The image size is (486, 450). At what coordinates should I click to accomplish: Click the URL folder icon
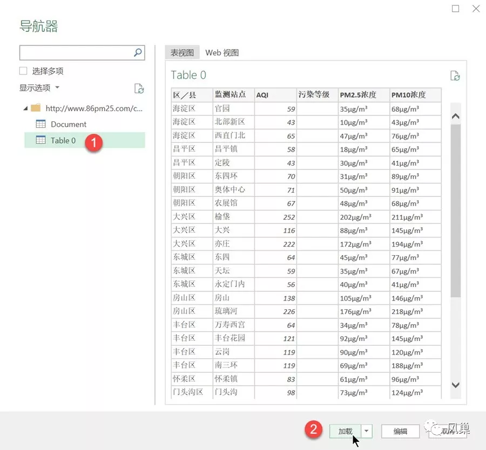[x=36, y=108]
